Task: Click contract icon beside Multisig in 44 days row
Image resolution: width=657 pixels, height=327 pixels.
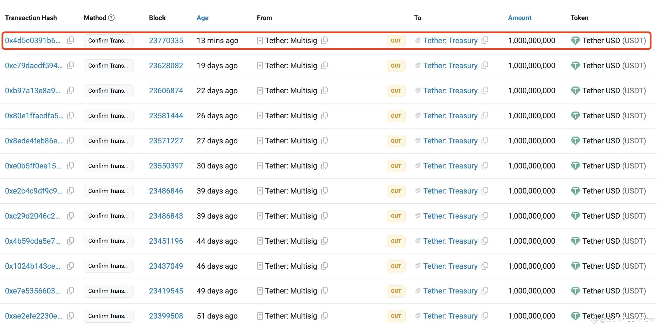Action: 260,241
